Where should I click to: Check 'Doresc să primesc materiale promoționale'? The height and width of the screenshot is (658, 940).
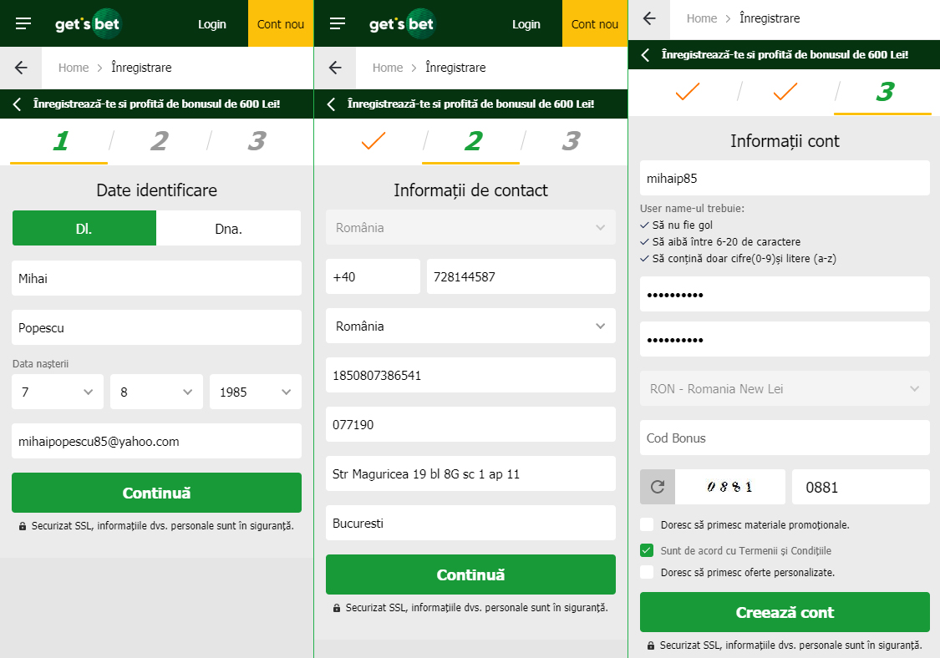coord(647,524)
